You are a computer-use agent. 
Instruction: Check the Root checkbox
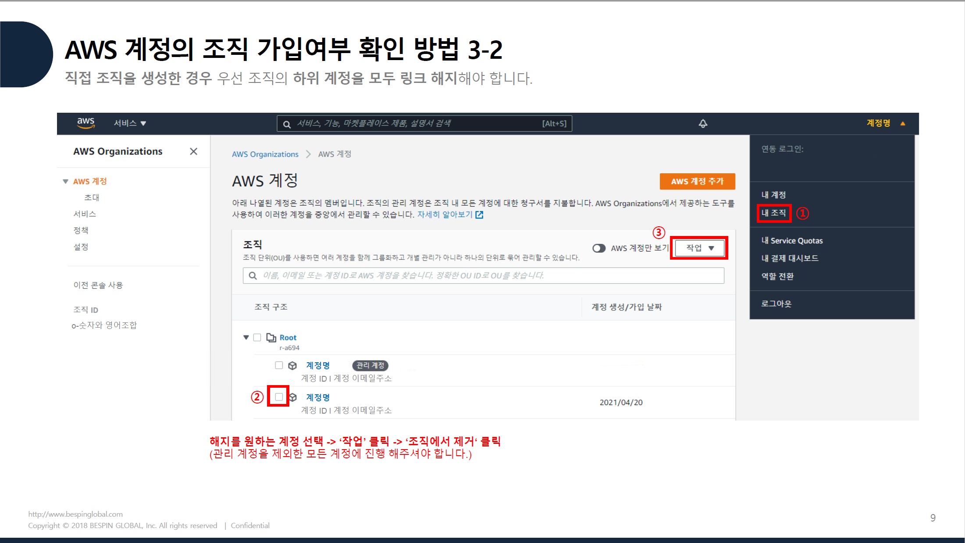(257, 337)
